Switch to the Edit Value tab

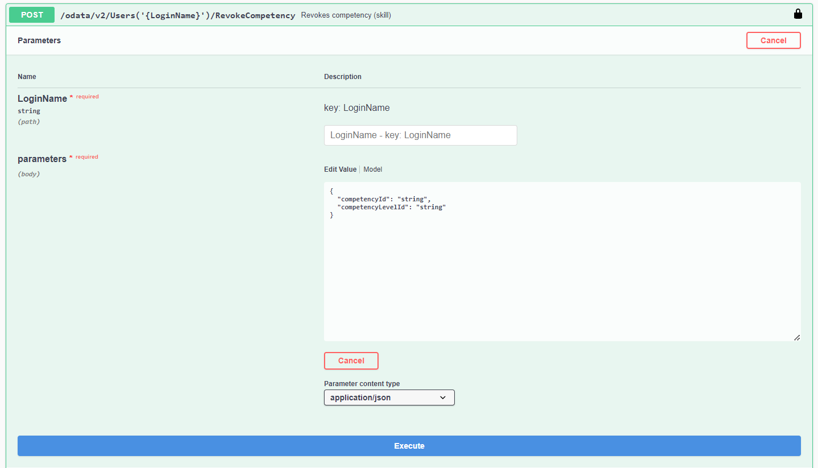(x=340, y=169)
